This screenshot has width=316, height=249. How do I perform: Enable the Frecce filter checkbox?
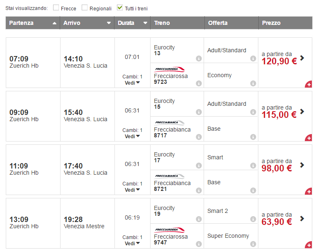click(x=56, y=7)
